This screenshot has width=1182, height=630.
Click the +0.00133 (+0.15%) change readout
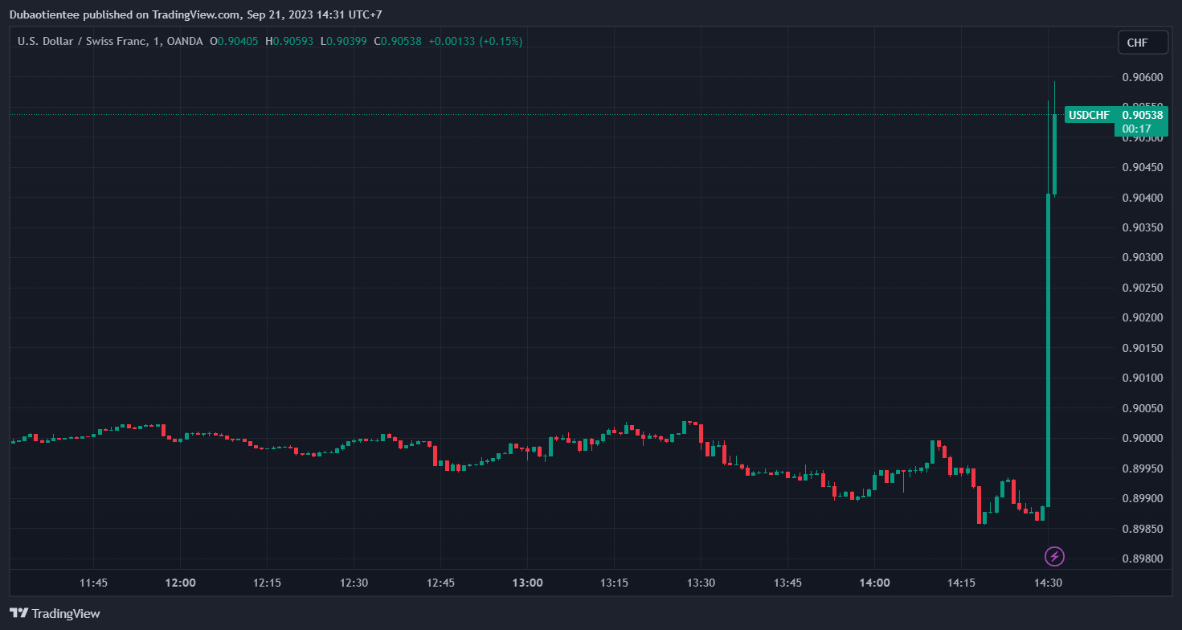point(475,41)
